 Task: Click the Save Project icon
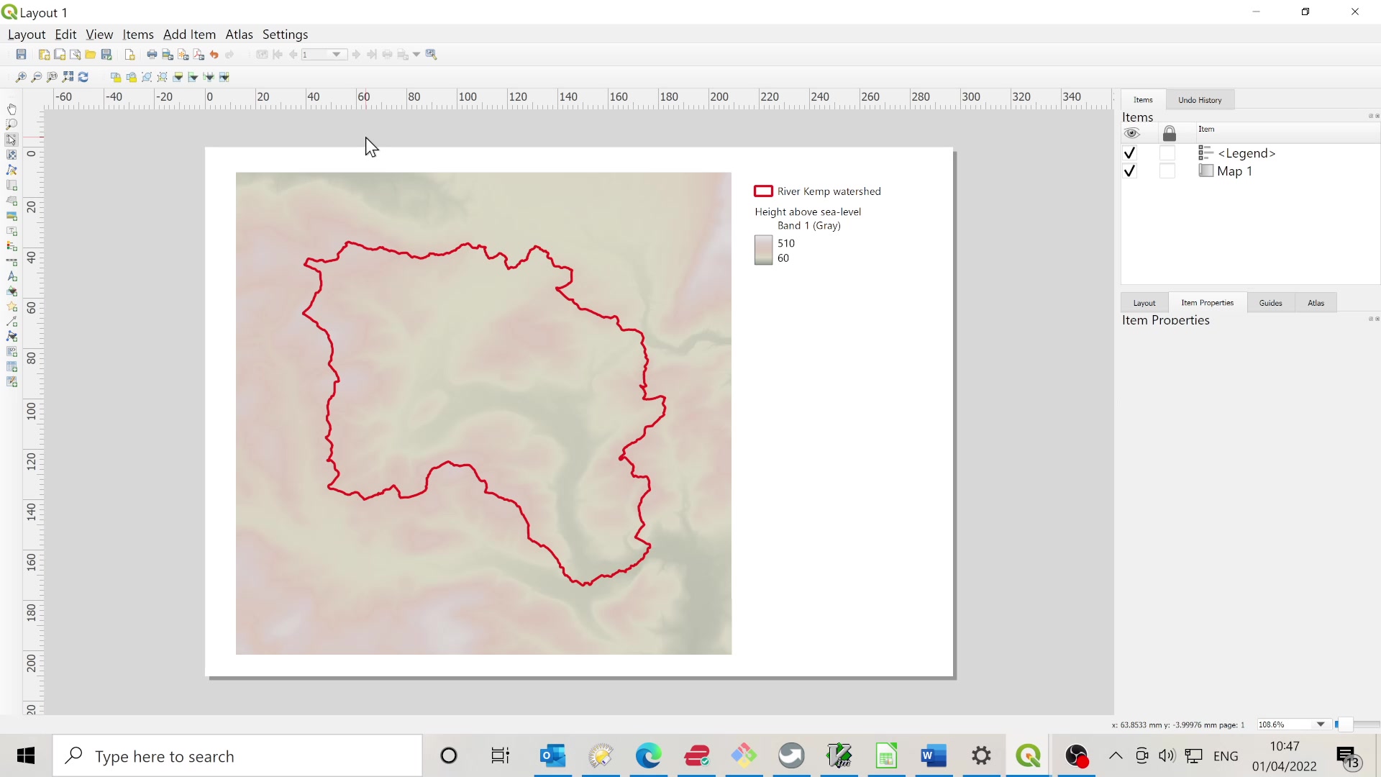point(22,55)
